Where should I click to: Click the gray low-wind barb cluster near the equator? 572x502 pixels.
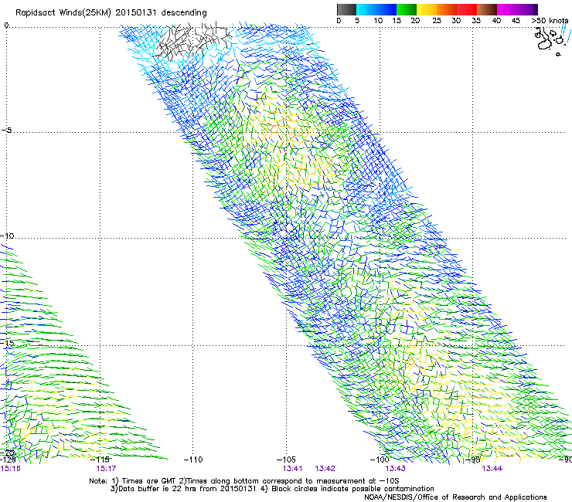pos(193,39)
